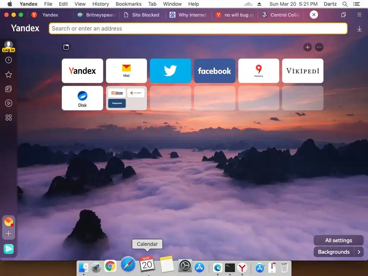Screen dimensions: 368x276
Task: Click the All settings button
Action: click(x=339, y=240)
